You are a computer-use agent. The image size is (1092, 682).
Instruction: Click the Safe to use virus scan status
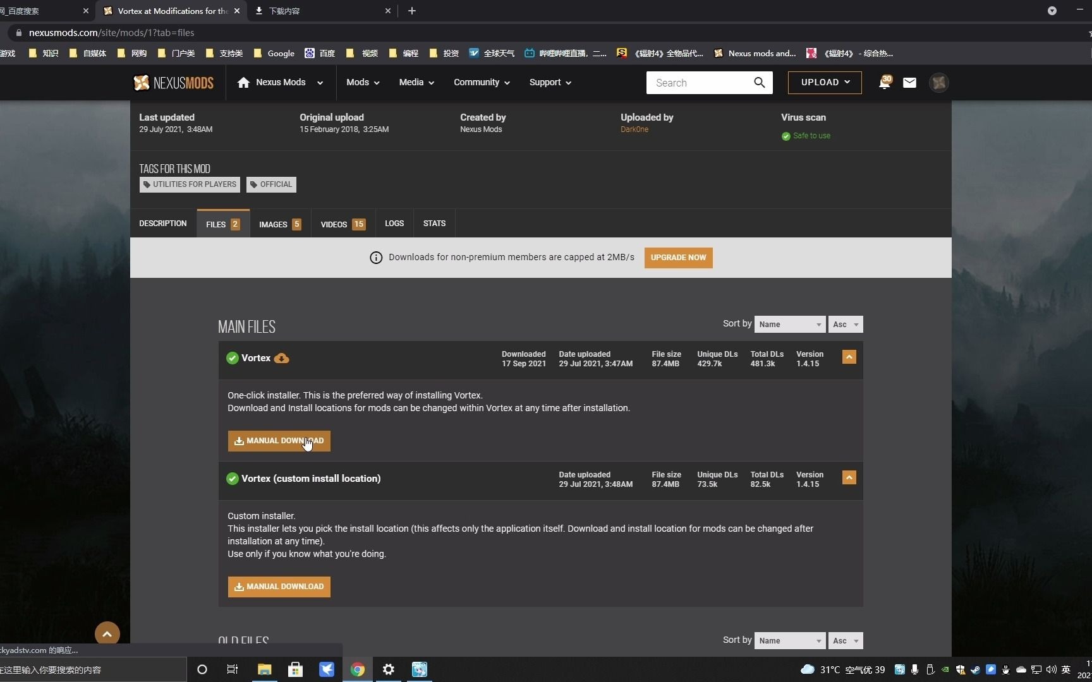point(806,136)
